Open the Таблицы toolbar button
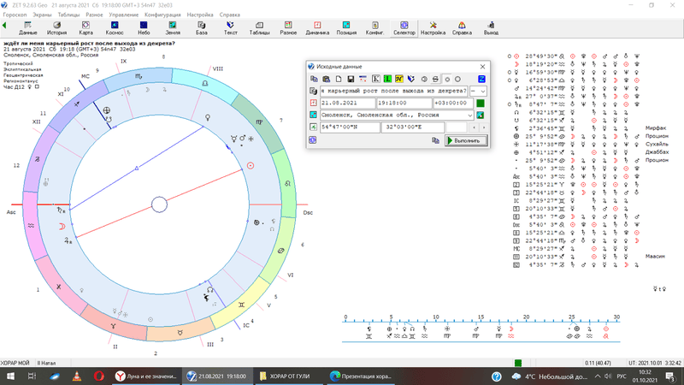The image size is (684, 385). 259,27
